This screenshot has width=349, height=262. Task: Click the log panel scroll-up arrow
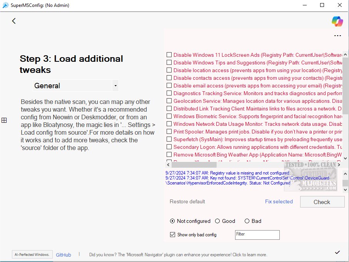click(x=345, y=174)
